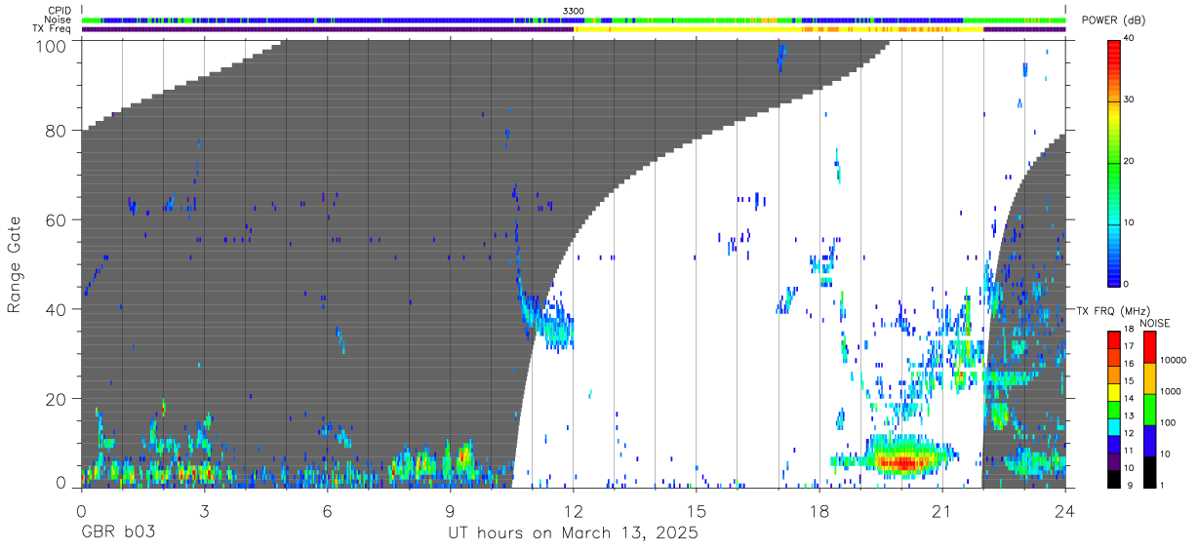Click the NOISE color bar legend
The height and width of the screenshot is (553, 1198).
pyautogui.click(x=1149, y=409)
